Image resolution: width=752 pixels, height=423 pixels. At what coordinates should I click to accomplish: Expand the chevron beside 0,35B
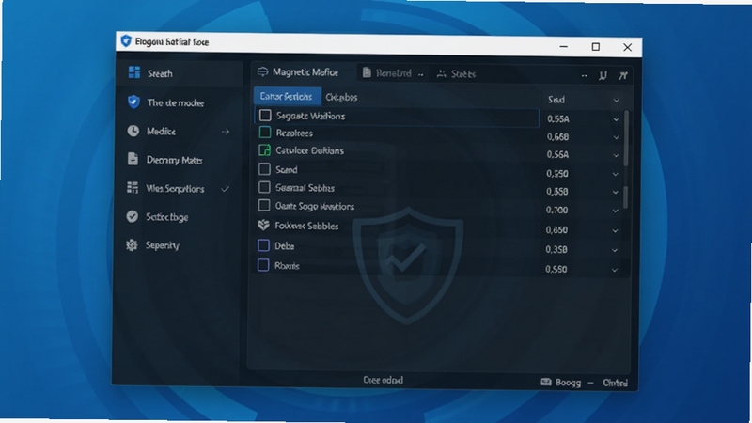(x=615, y=250)
